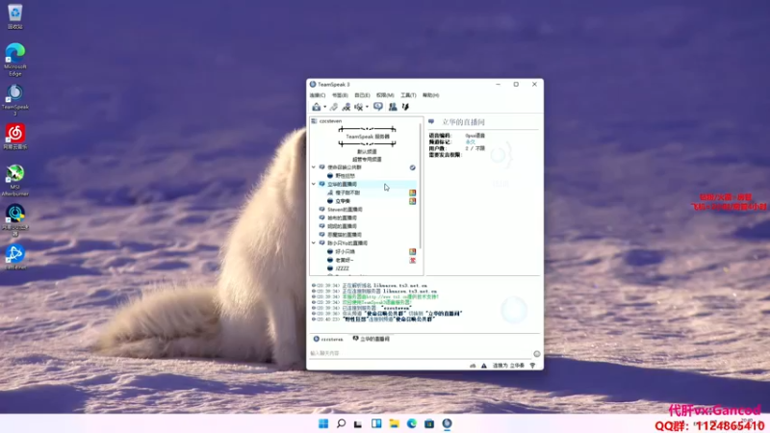Screen dimensions: 770x433
Task: Open the contacts toolbar icon
Action: coord(393,107)
